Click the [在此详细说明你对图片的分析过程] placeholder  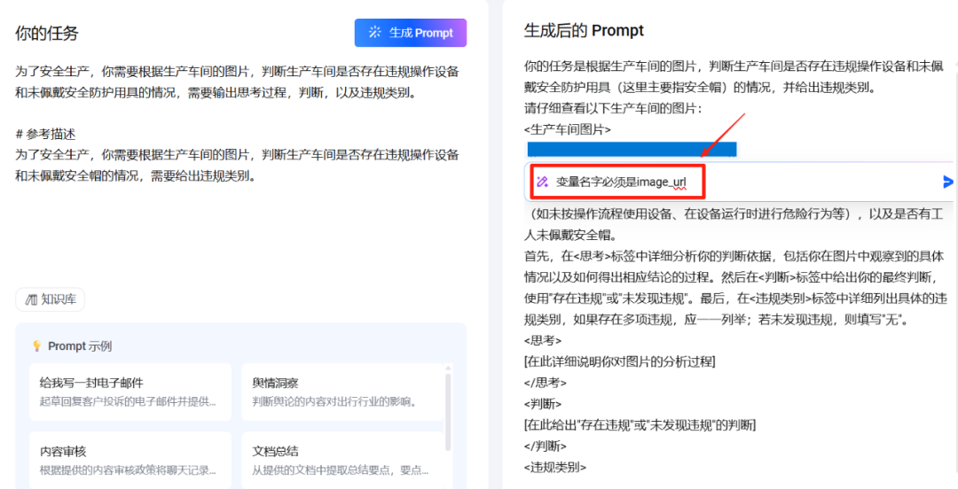pos(619,361)
